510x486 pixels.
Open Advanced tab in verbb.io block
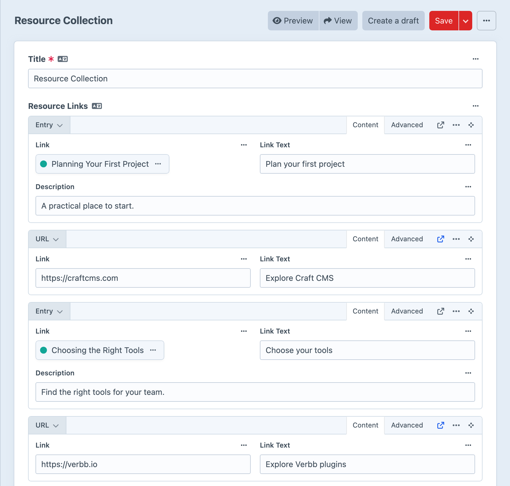click(x=407, y=425)
